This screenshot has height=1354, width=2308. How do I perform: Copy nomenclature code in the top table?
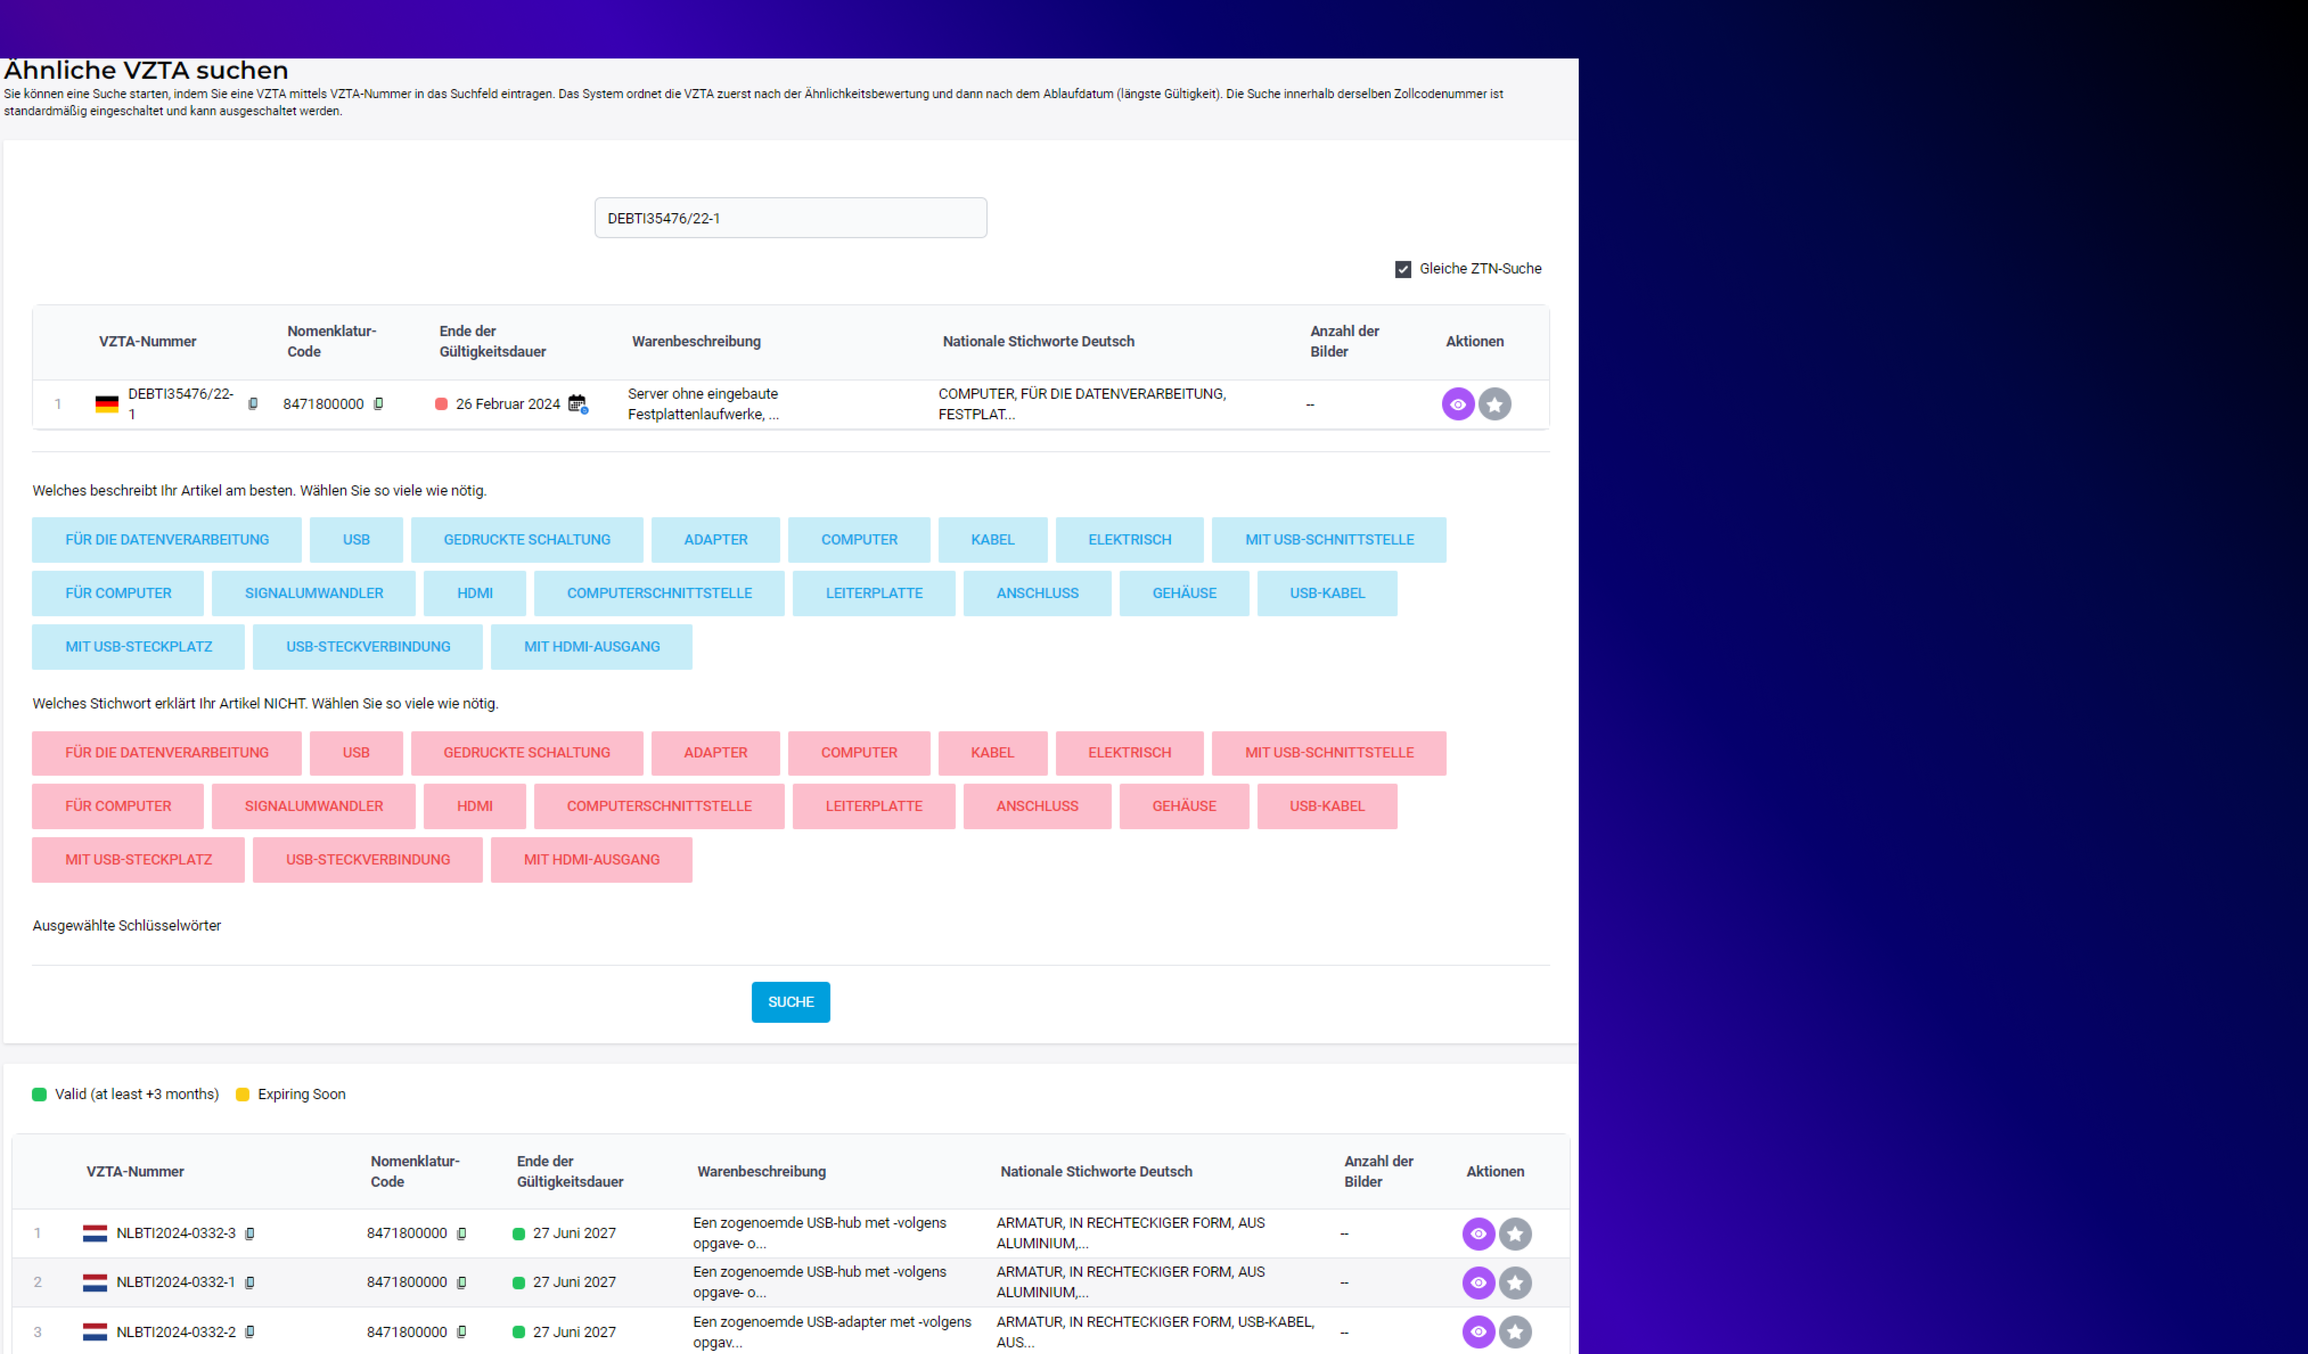point(378,404)
